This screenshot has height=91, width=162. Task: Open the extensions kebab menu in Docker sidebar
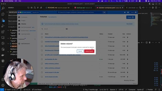pyautogui.click(x=35, y=39)
